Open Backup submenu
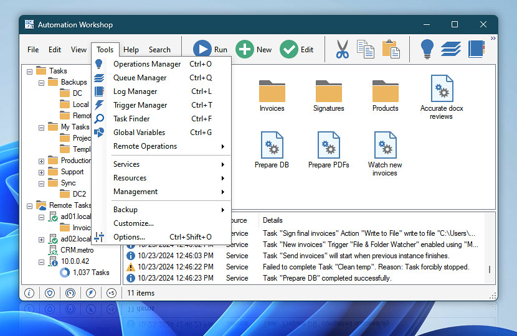Screen dimensions: 517x336 (x=161, y=210)
